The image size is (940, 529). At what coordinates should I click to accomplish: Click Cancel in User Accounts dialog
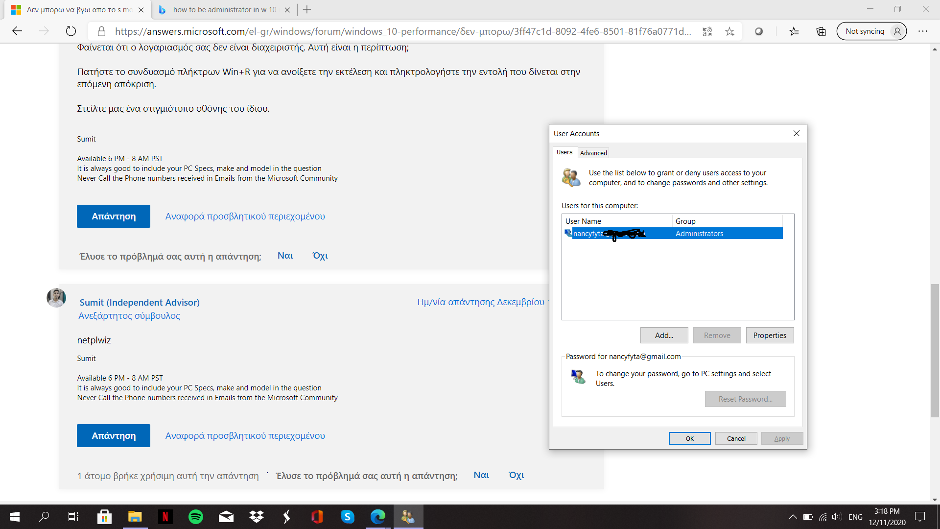coord(736,438)
